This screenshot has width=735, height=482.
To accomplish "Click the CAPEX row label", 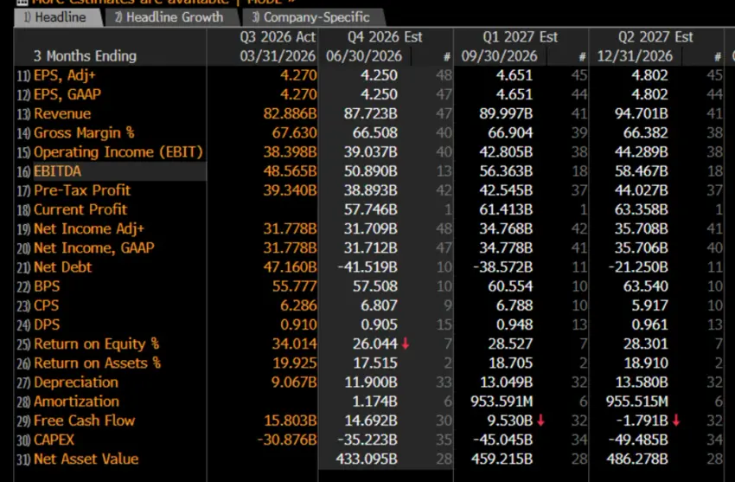I will (54, 440).
